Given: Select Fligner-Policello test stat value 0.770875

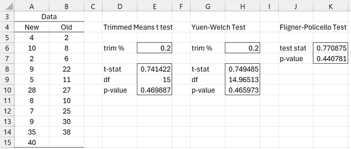Looking at the screenshot, I should pos(330,48).
